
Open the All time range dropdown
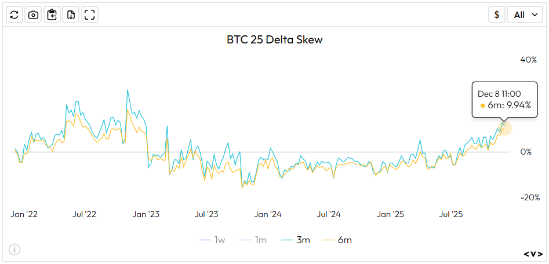pyautogui.click(x=525, y=15)
